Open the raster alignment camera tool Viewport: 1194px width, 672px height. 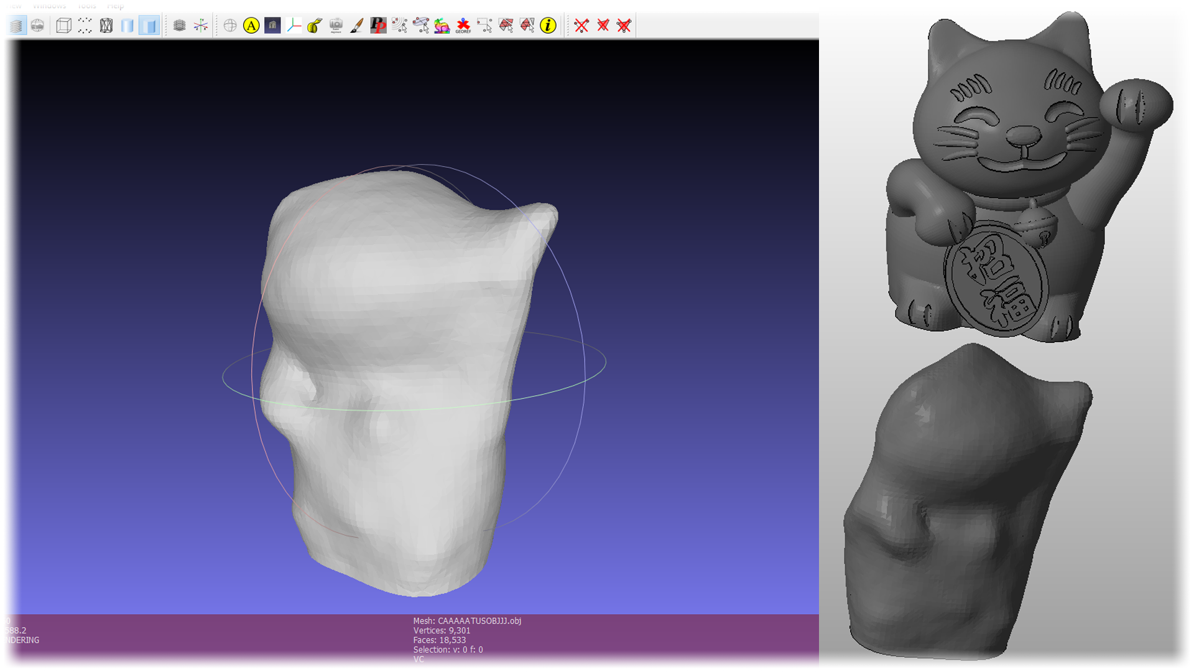pyautogui.click(x=336, y=26)
